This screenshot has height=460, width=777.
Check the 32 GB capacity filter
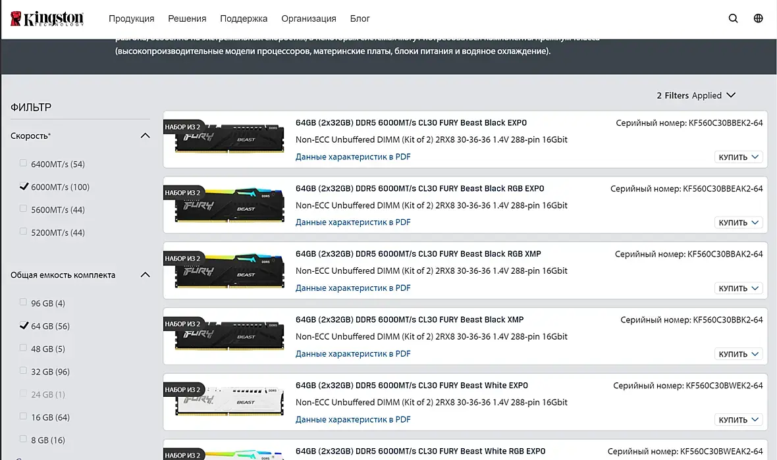(x=23, y=371)
